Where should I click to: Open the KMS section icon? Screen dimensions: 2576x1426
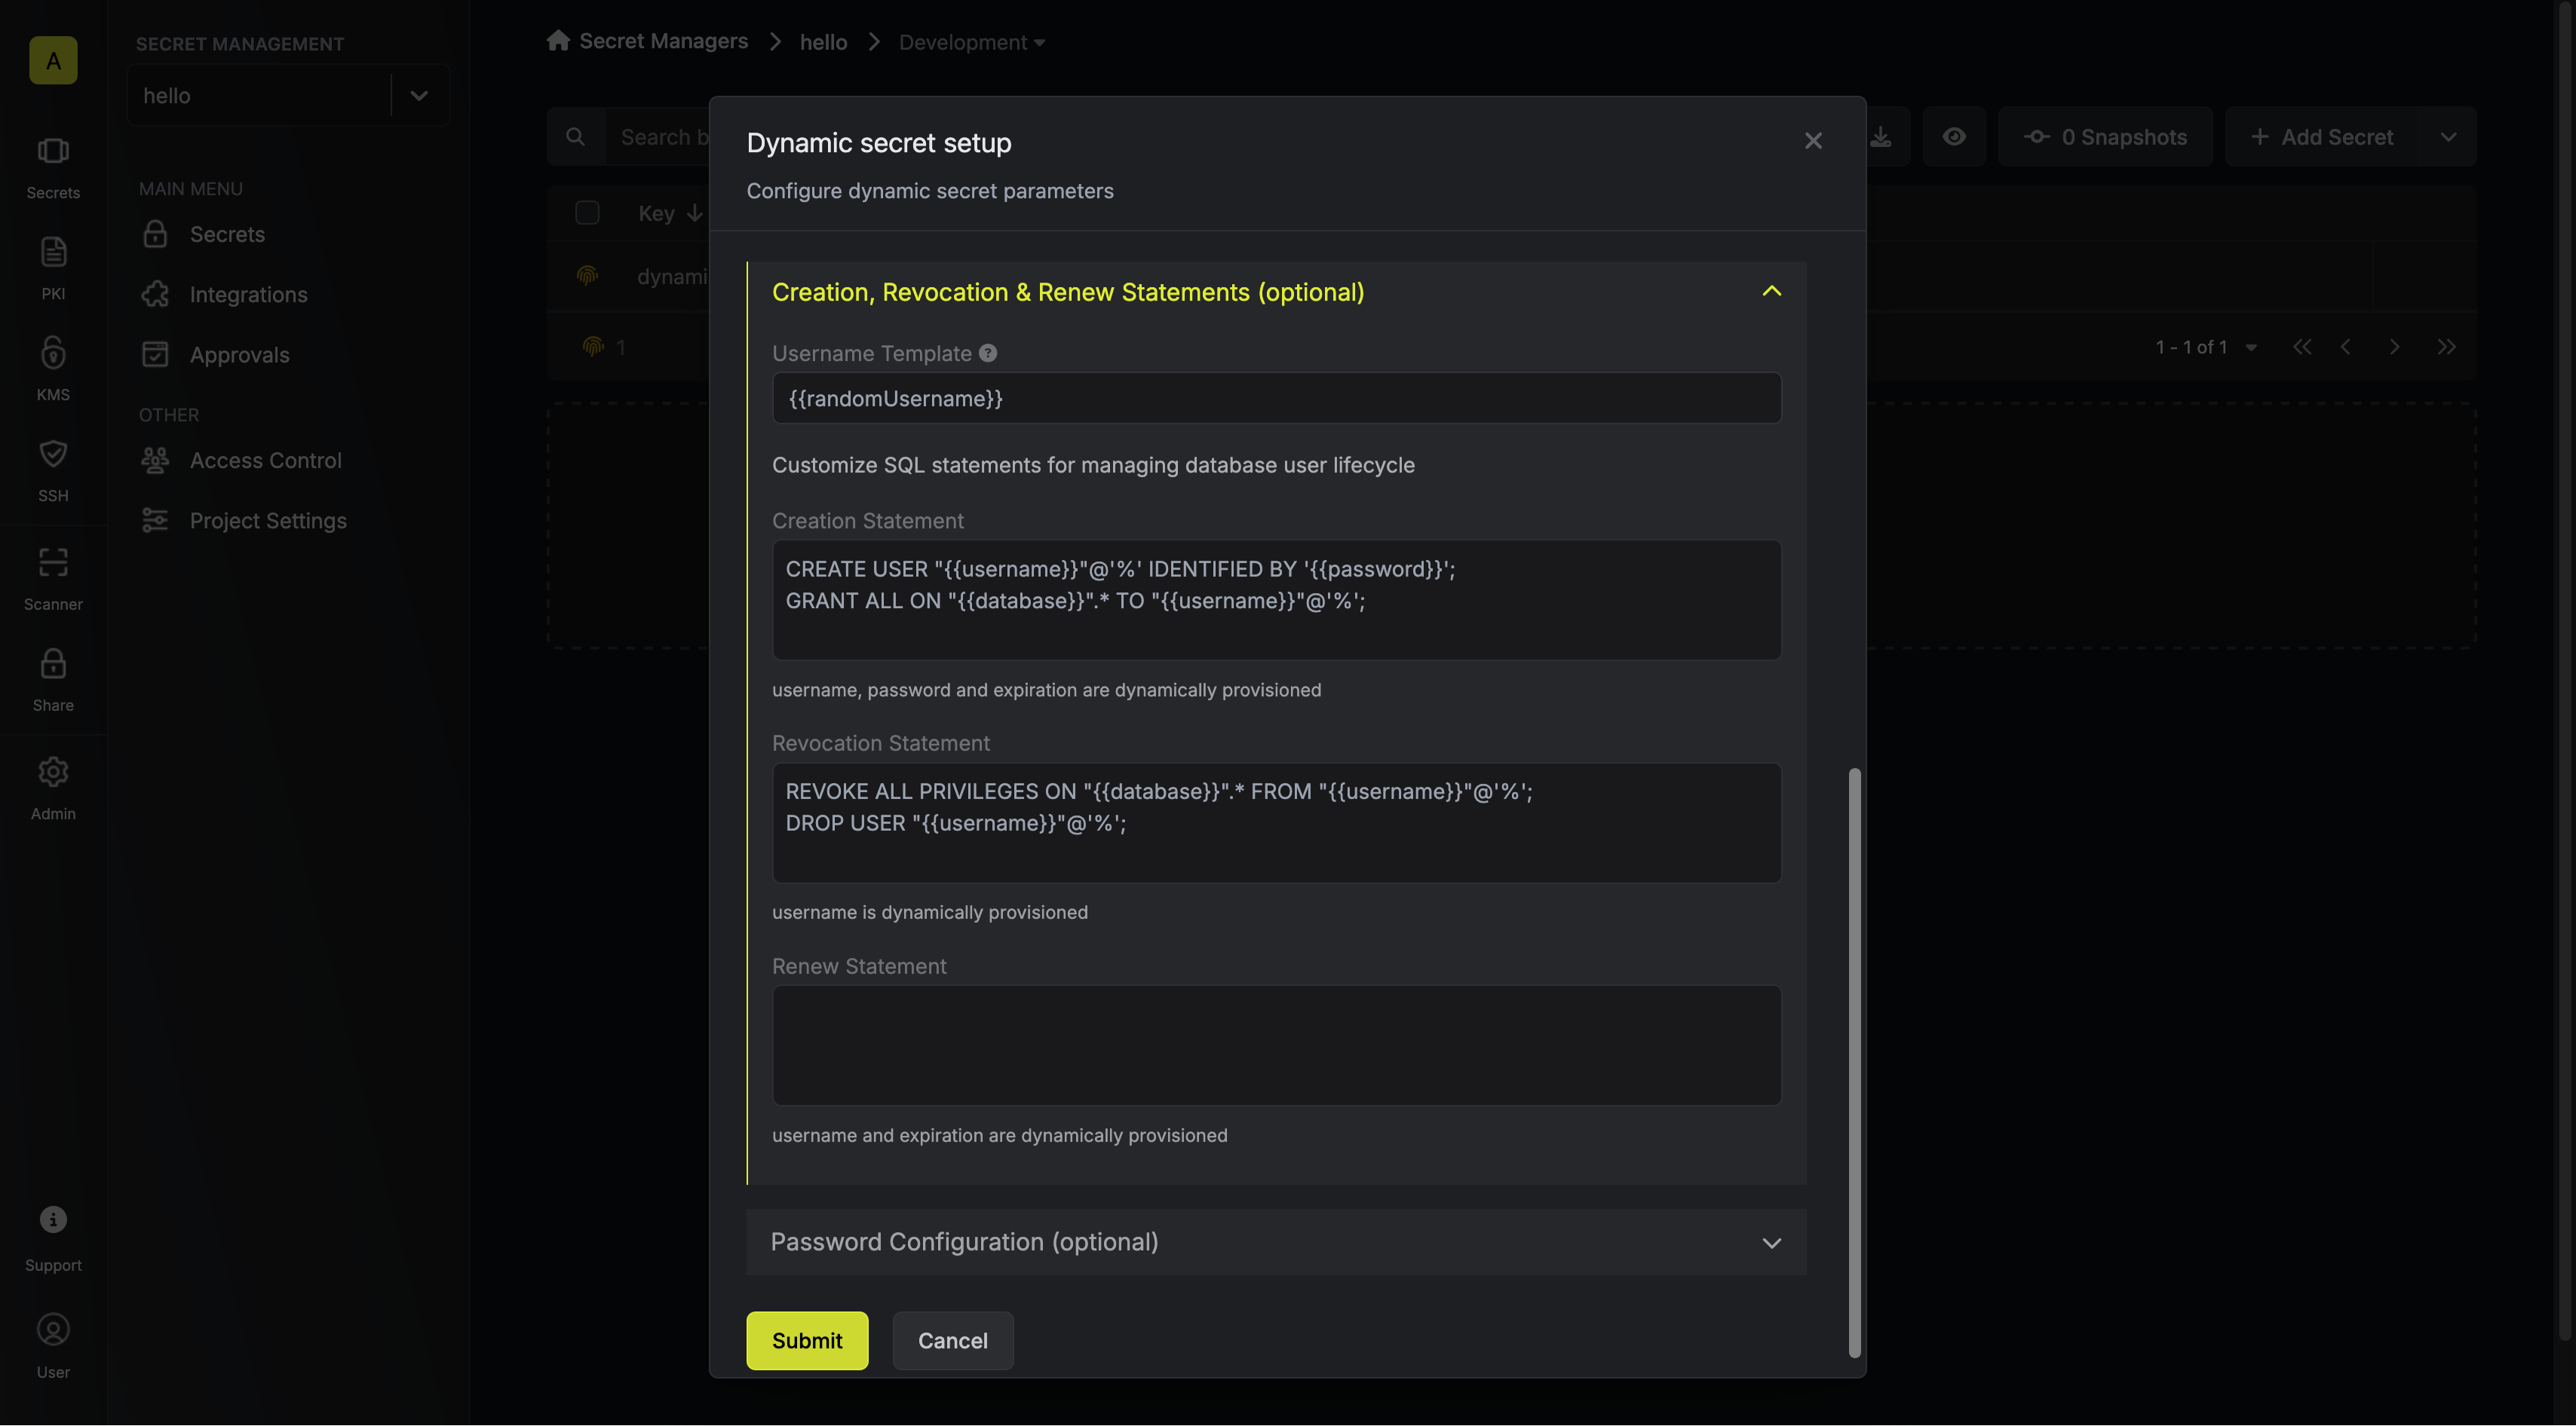tap(53, 353)
